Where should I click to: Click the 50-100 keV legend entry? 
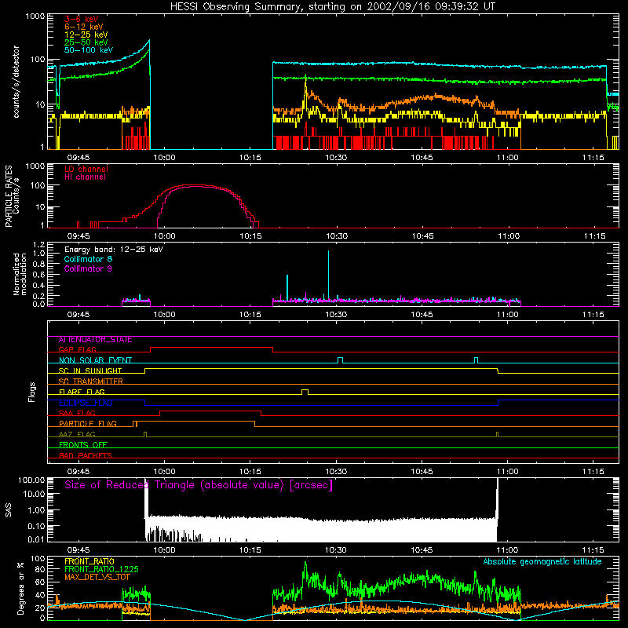pyautogui.click(x=88, y=50)
